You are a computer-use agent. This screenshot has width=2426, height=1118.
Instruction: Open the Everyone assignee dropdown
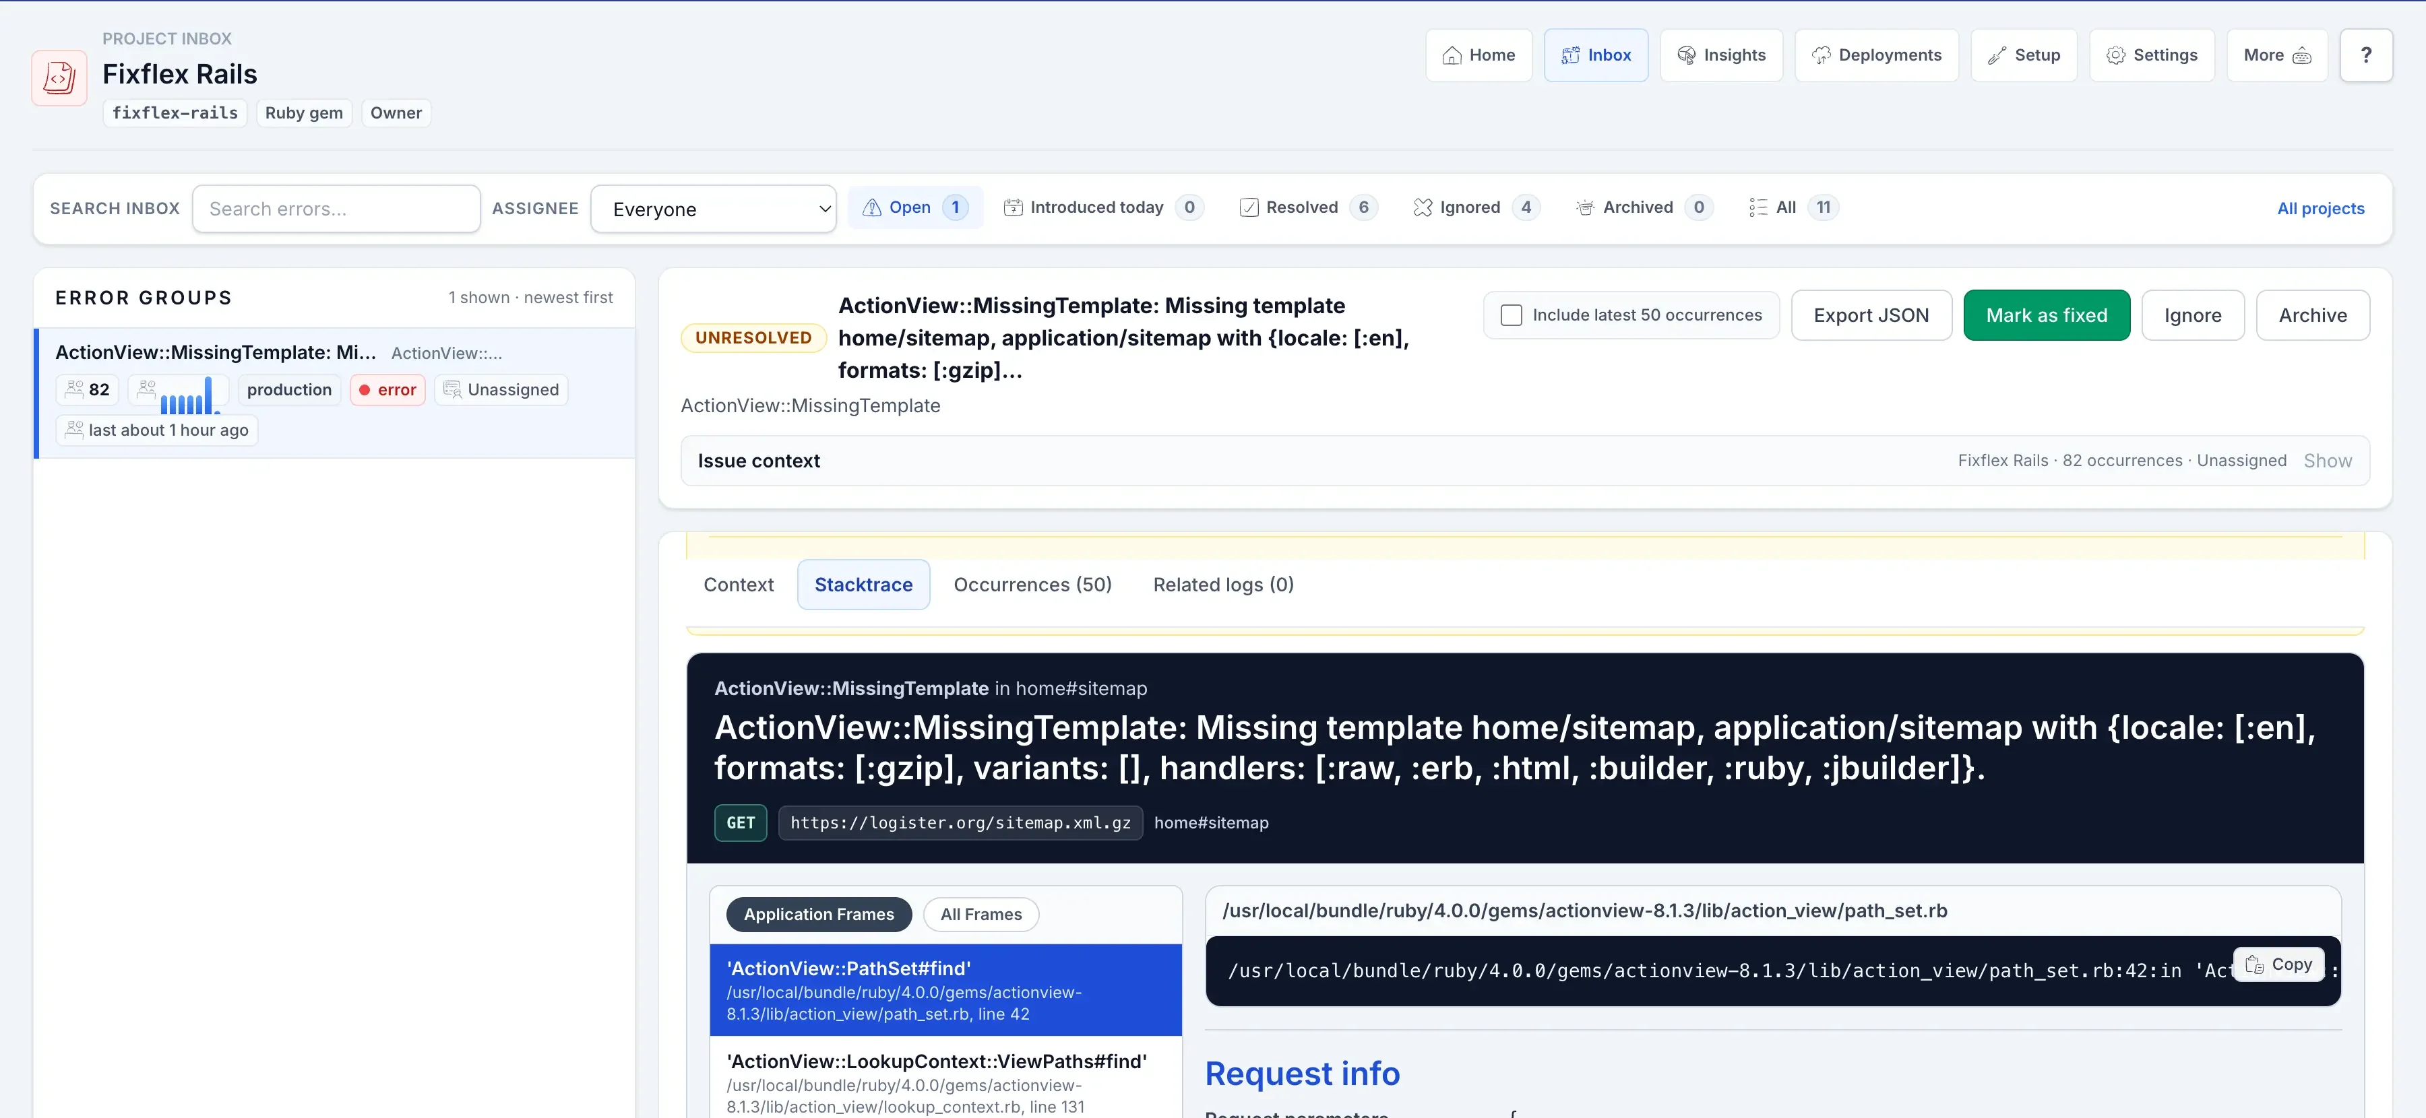[713, 208]
